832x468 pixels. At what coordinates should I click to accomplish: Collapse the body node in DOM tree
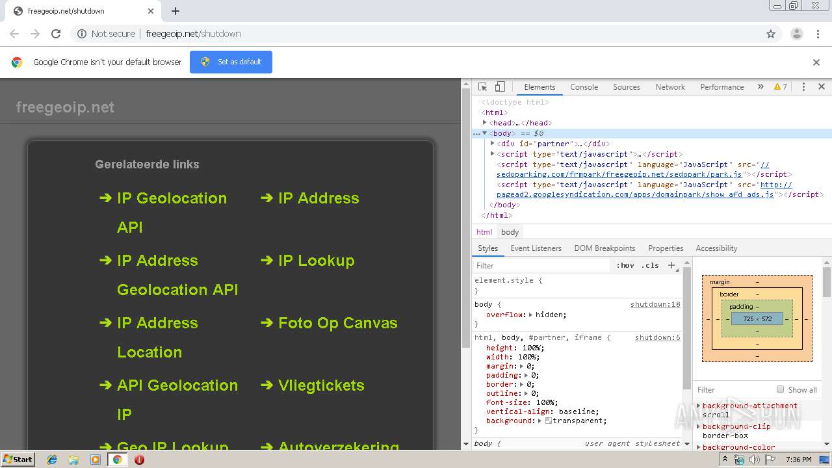(x=485, y=133)
